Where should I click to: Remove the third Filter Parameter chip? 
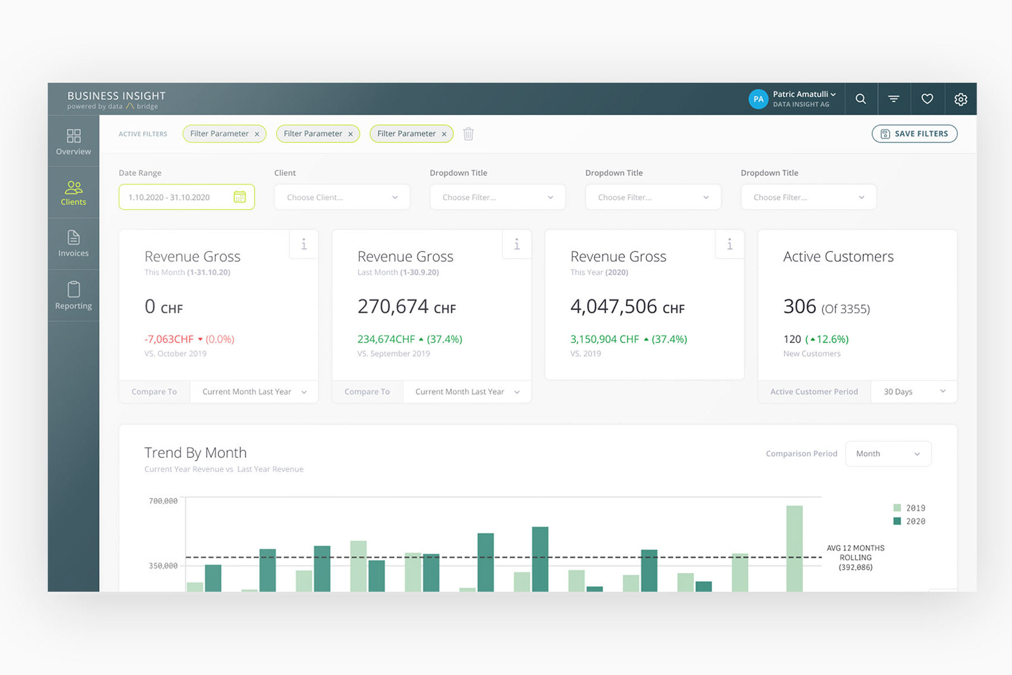(444, 134)
